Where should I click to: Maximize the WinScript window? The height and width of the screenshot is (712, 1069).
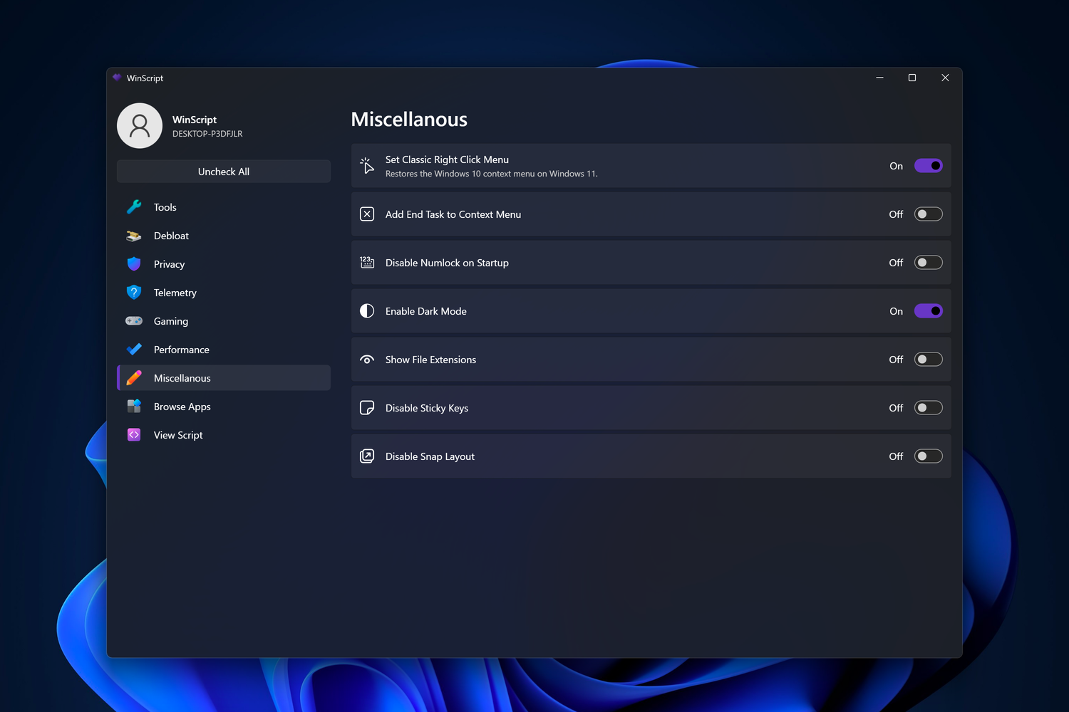pyautogui.click(x=912, y=78)
